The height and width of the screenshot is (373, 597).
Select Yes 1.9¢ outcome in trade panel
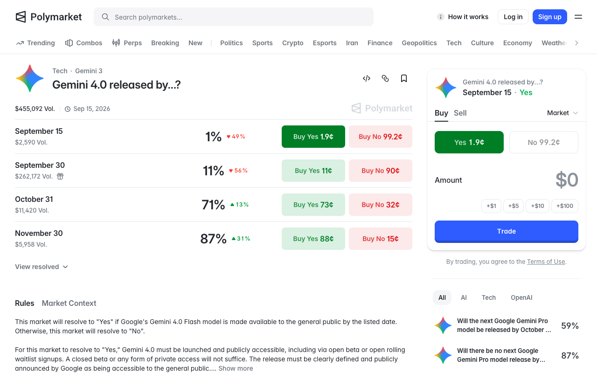coord(469,142)
